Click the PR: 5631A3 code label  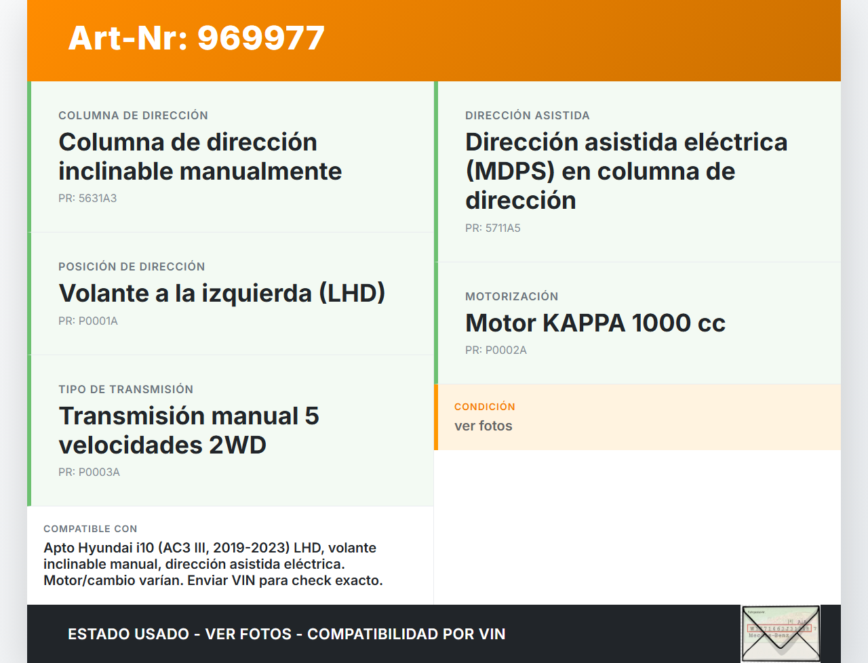coord(87,199)
